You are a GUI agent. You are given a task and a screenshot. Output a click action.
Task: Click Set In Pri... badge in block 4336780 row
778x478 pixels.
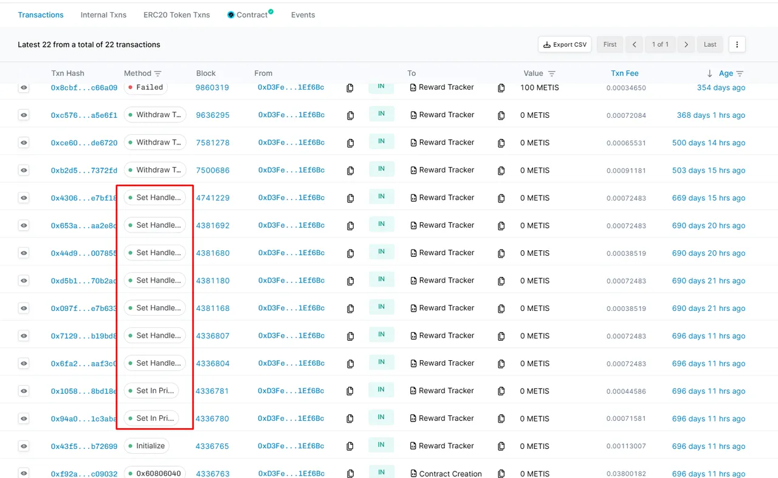coord(151,418)
